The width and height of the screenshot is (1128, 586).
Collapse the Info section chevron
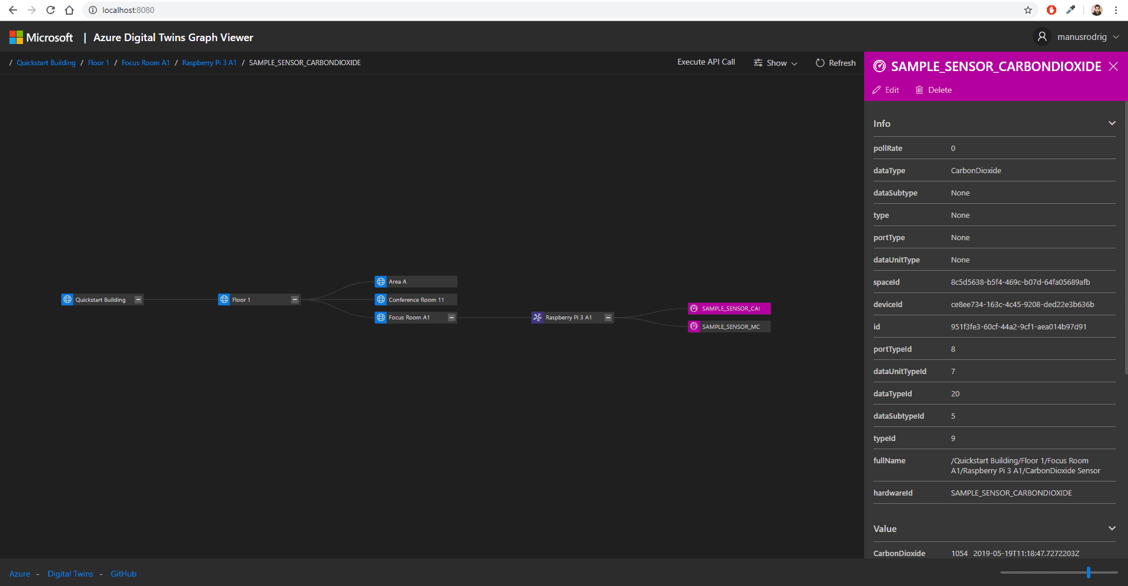pyautogui.click(x=1112, y=123)
